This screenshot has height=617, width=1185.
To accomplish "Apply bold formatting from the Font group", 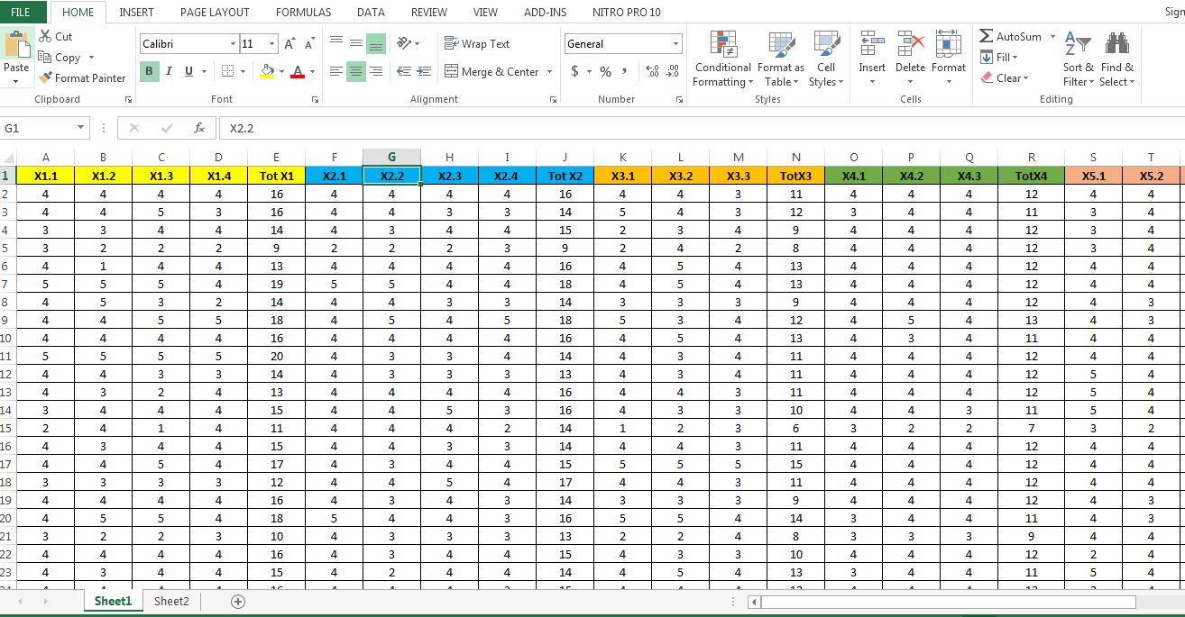I will click(149, 71).
